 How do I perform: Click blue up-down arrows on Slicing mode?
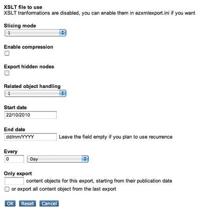[63, 33]
